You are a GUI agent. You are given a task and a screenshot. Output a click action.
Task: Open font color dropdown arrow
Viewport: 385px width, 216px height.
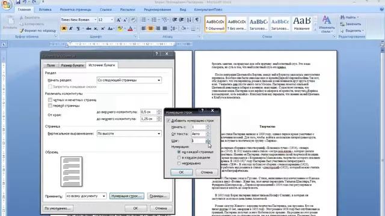pyautogui.click(x=135, y=29)
